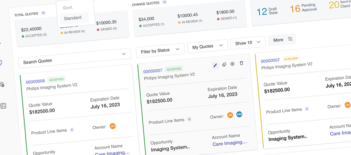
Task: Click ACCEPTED (2) under Total Quotes
Action: coord(34,36)
